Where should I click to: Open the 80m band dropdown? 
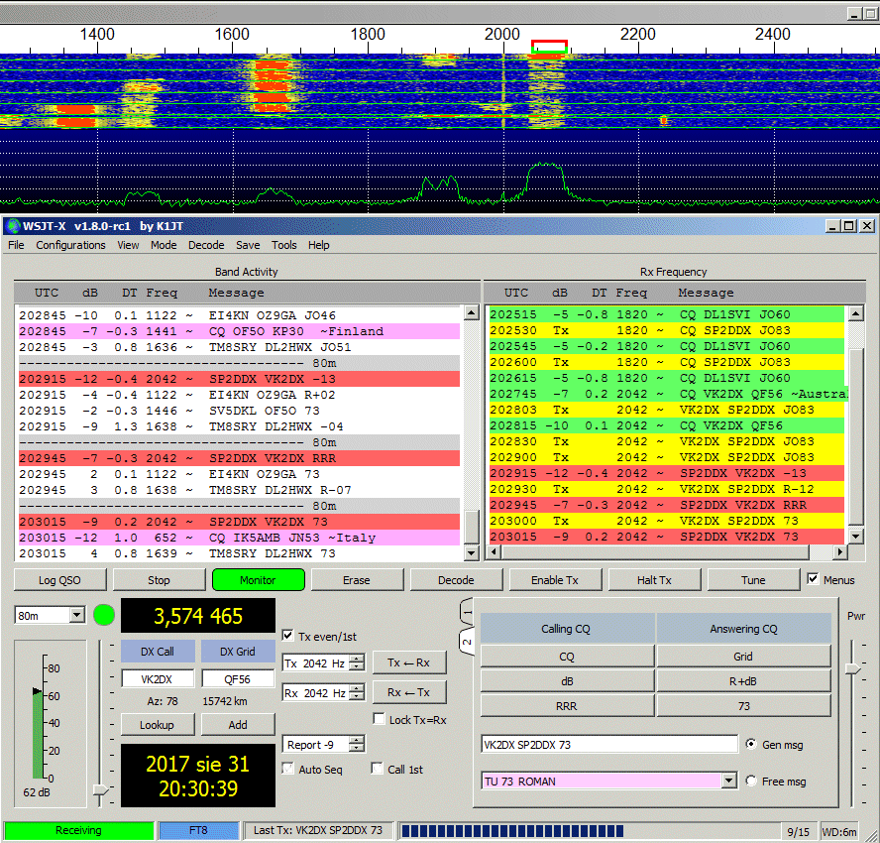pyautogui.click(x=76, y=616)
